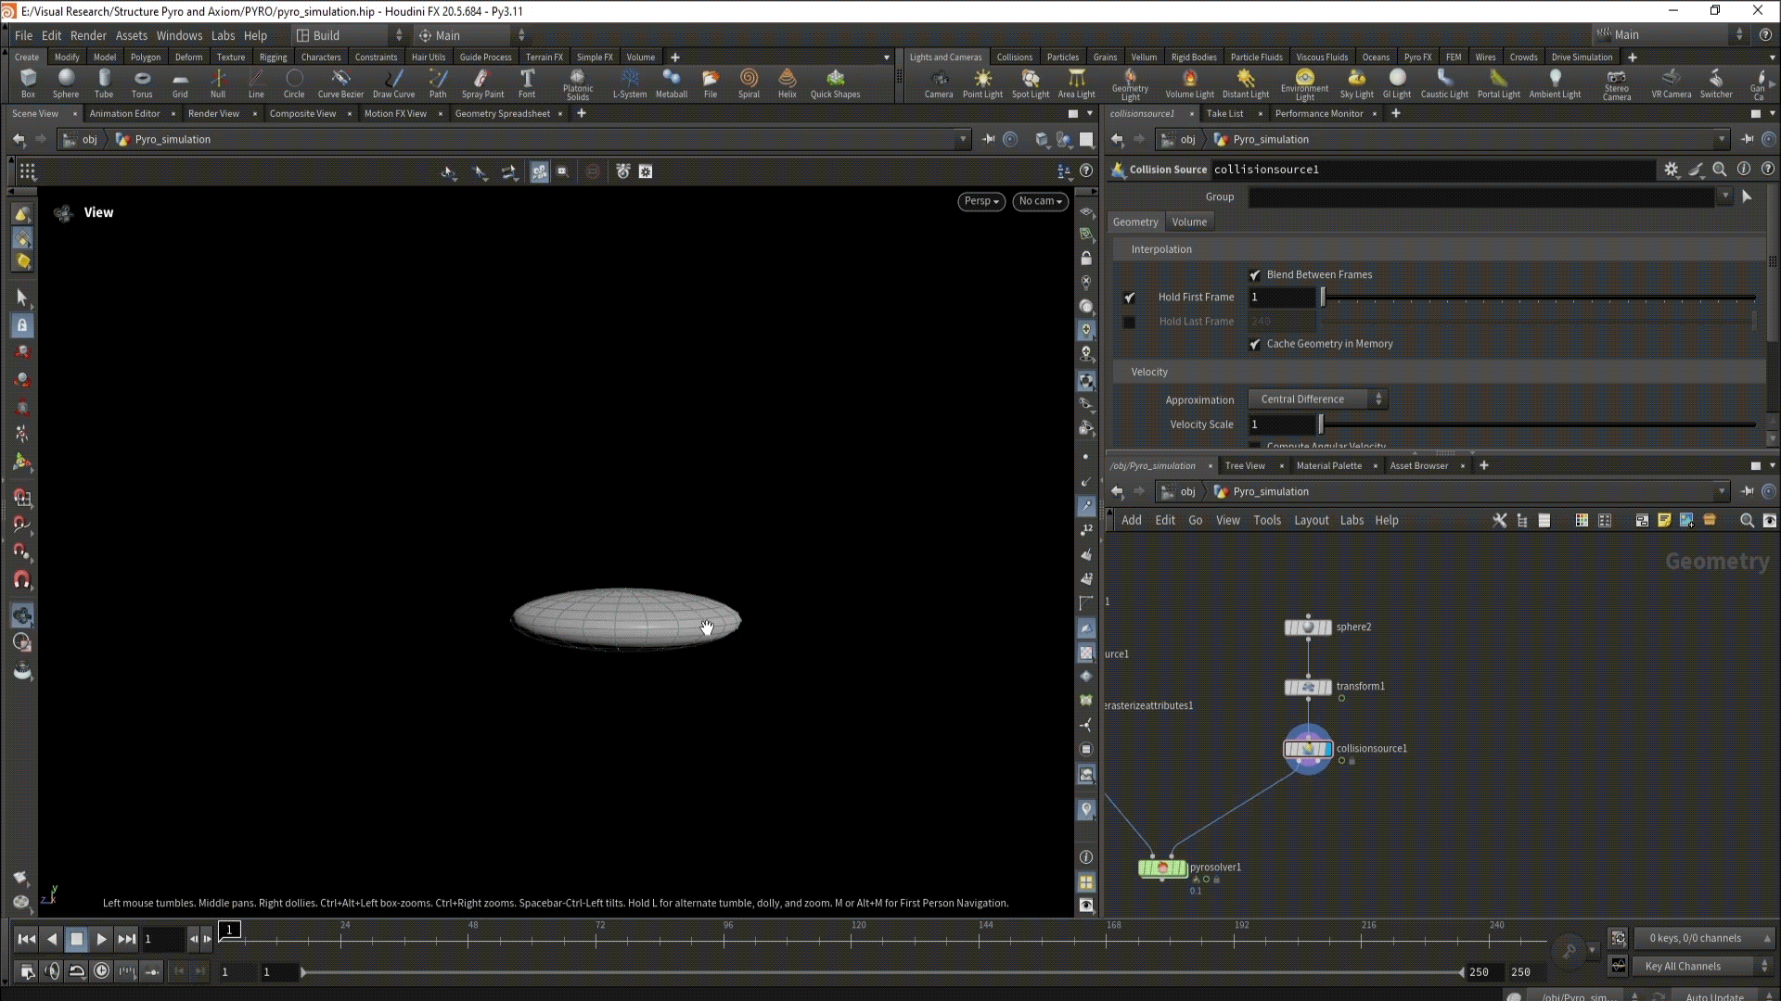This screenshot has height=1001, width=1781.
Task: Open the Render menu
Action: 88,35
